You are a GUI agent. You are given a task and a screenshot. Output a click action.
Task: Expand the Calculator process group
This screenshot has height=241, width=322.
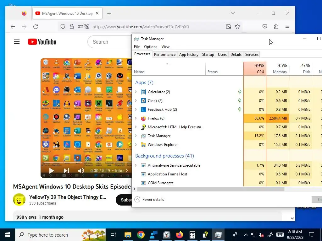(x=136, y=92)
